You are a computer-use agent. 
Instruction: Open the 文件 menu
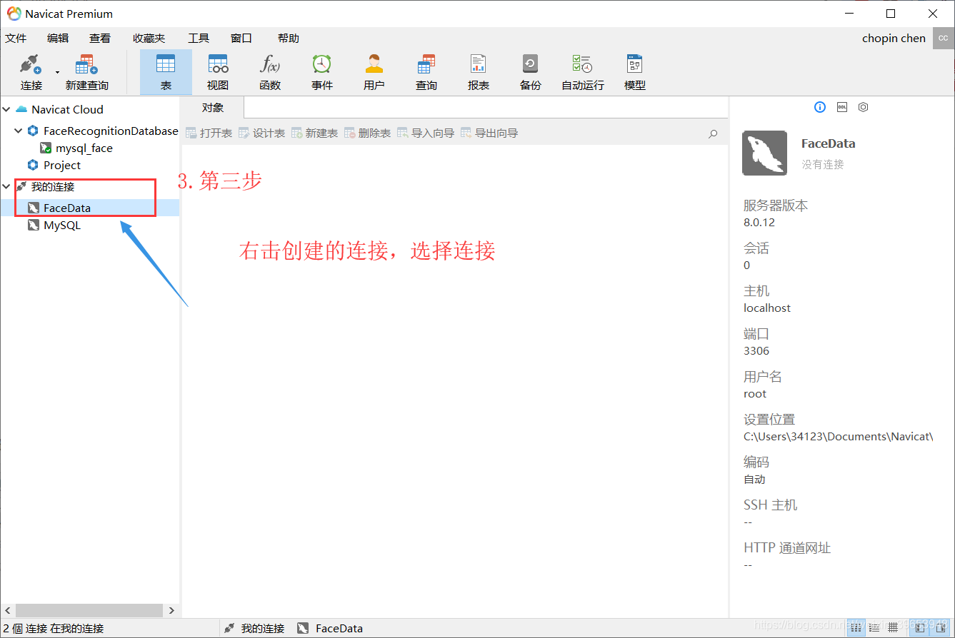coord(16,39)
